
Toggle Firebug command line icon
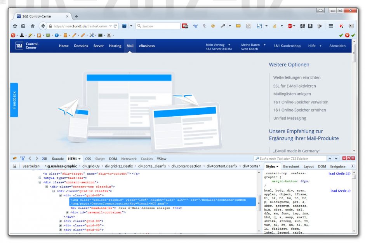pyautogui.click(x=44, y=158)
